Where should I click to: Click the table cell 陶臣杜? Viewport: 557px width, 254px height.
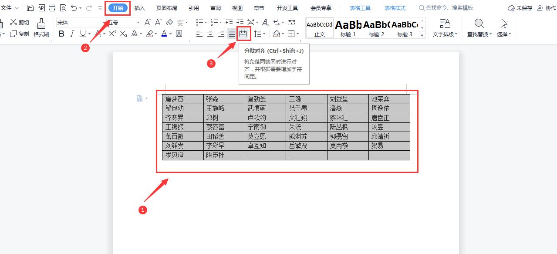tap(224, 155)
